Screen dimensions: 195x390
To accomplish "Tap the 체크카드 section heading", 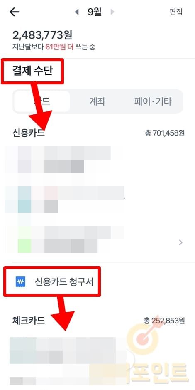I will pos(29,321).
